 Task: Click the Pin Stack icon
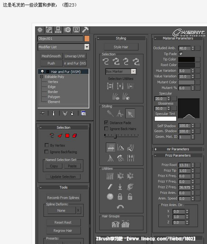point(42,113)
